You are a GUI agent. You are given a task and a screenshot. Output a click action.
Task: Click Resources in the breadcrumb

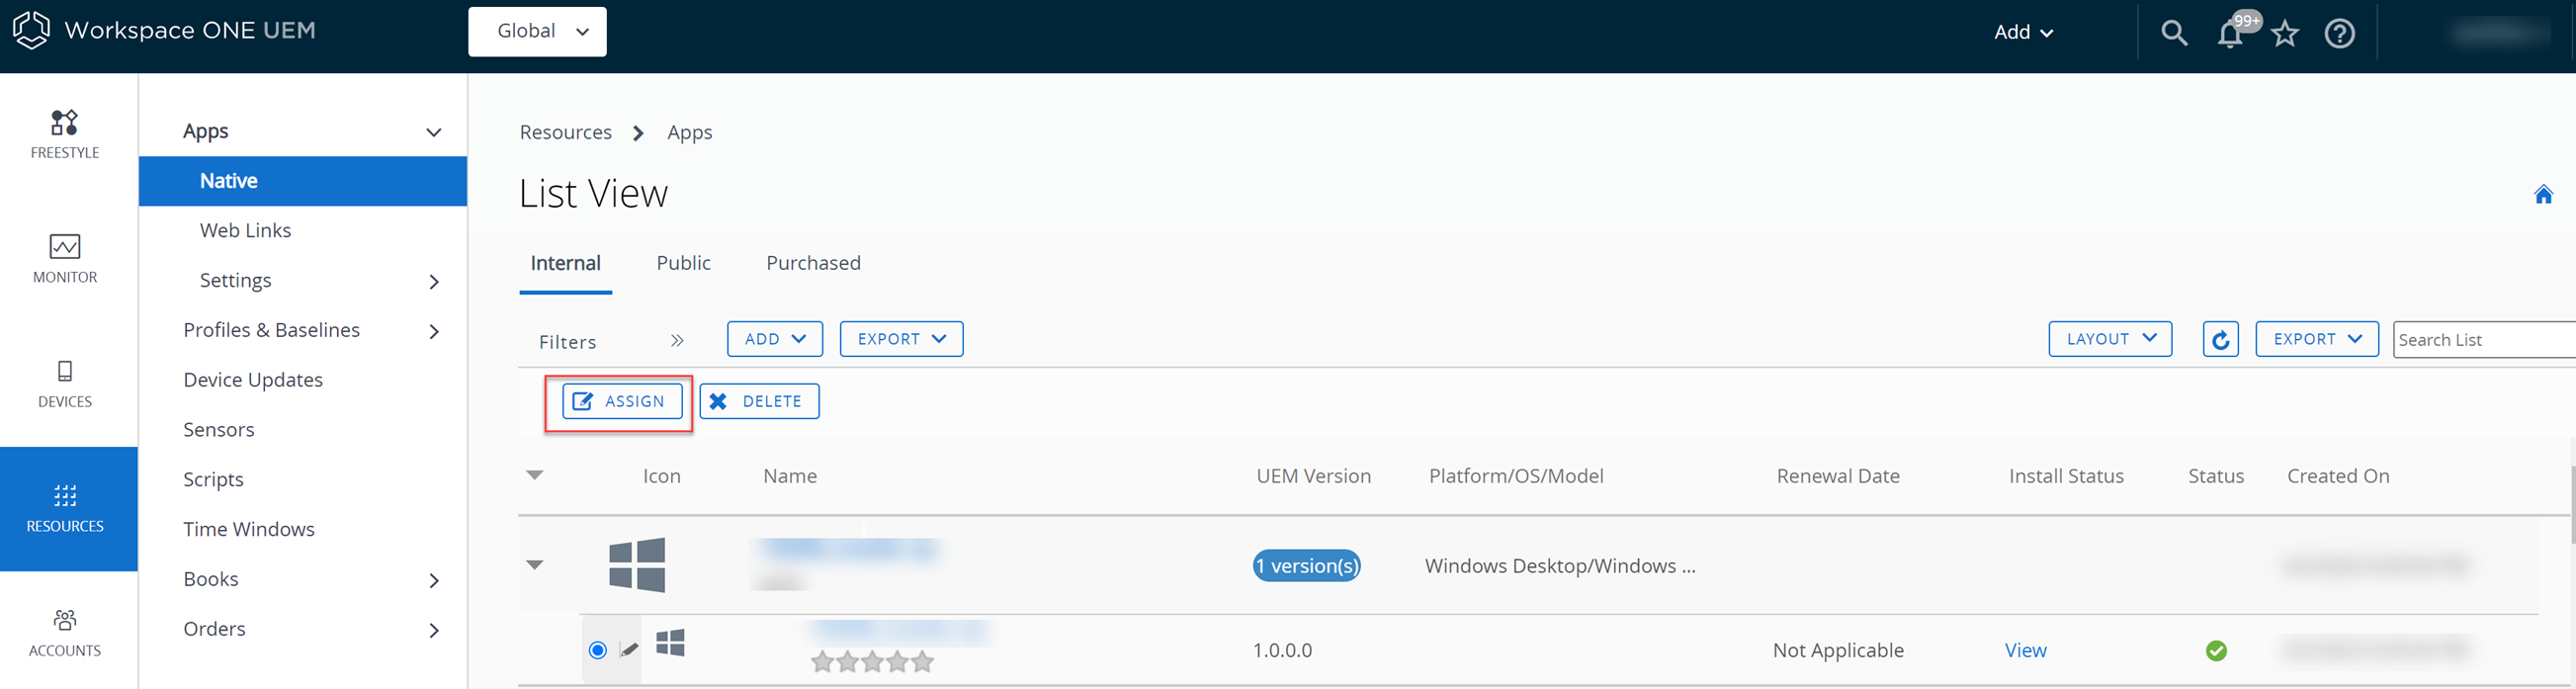[565, 133]
